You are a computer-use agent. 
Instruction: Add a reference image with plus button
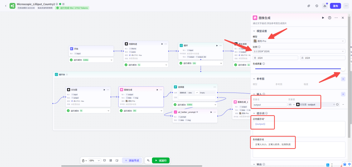(x=343, y=79)
